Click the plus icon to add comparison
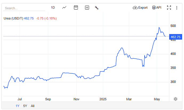This screenshot has height=110, width=184. click(x=87, y=7)
